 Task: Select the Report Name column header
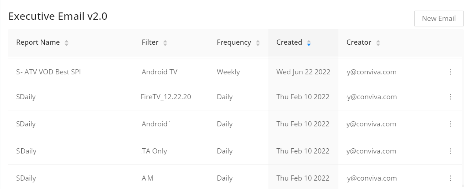[38, 42]
